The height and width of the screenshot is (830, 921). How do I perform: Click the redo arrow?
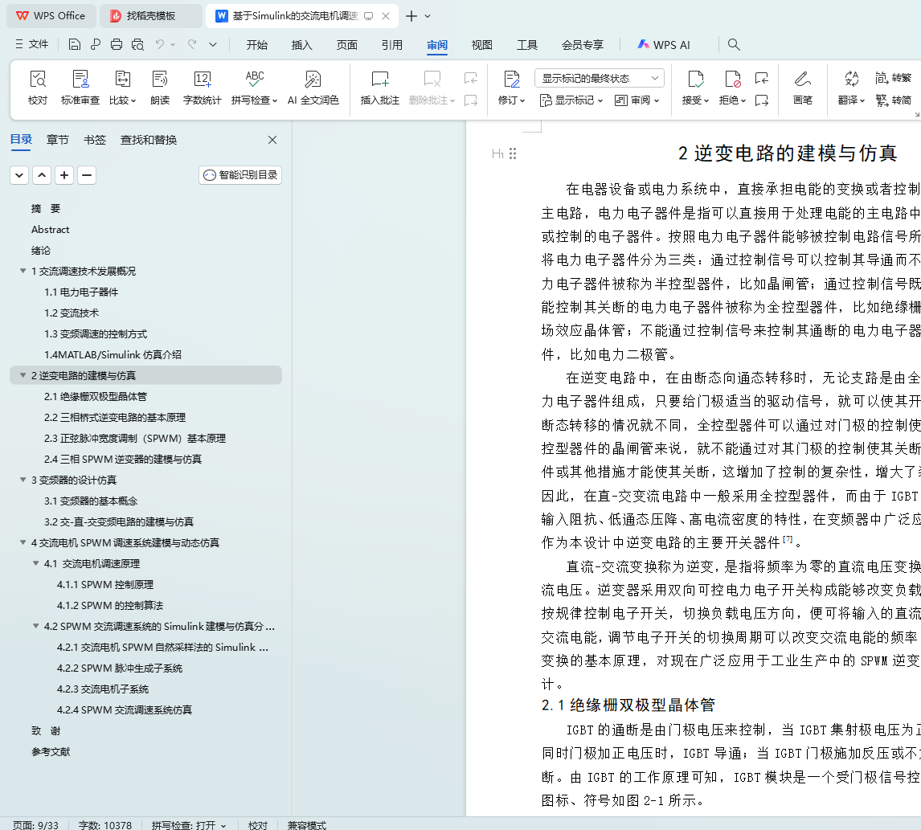(x=192, y=44)
